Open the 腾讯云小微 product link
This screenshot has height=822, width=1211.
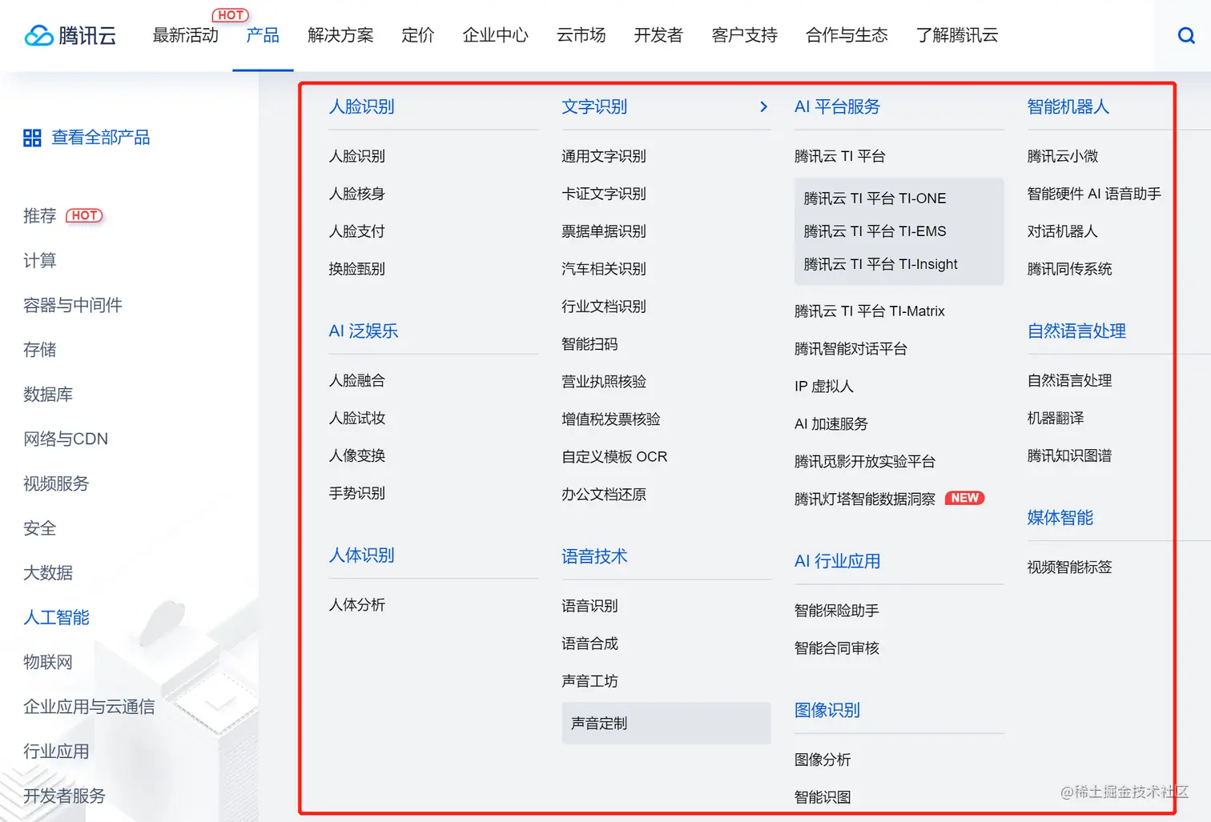(x=1063, y=156)
